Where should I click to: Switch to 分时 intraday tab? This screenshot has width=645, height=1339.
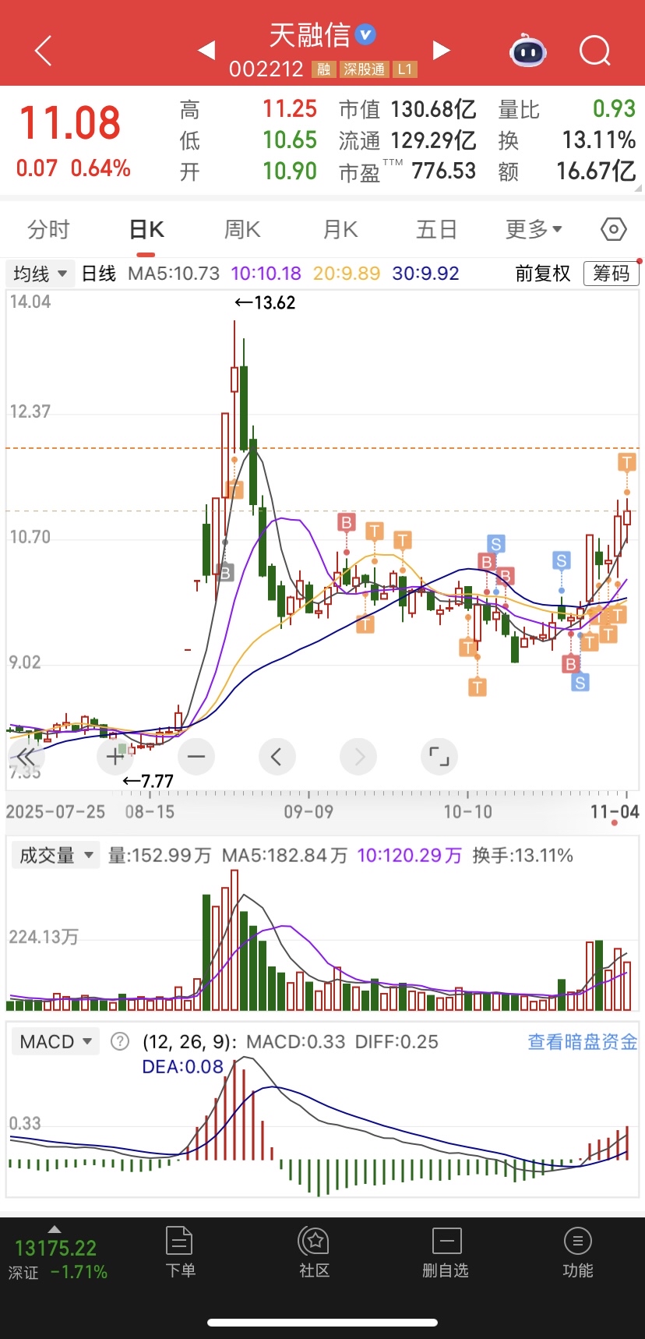pyautogui.click(x=48, y=229)
